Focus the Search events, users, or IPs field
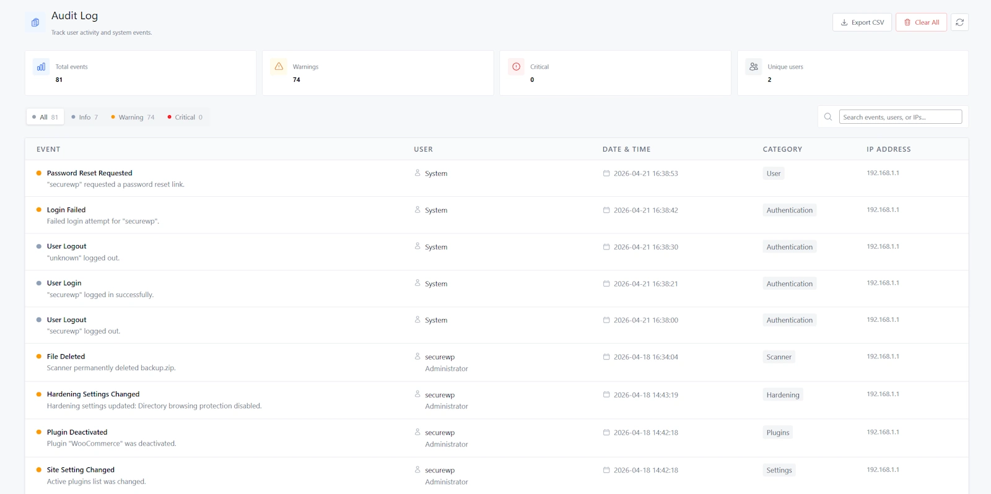 coord(901,117)
